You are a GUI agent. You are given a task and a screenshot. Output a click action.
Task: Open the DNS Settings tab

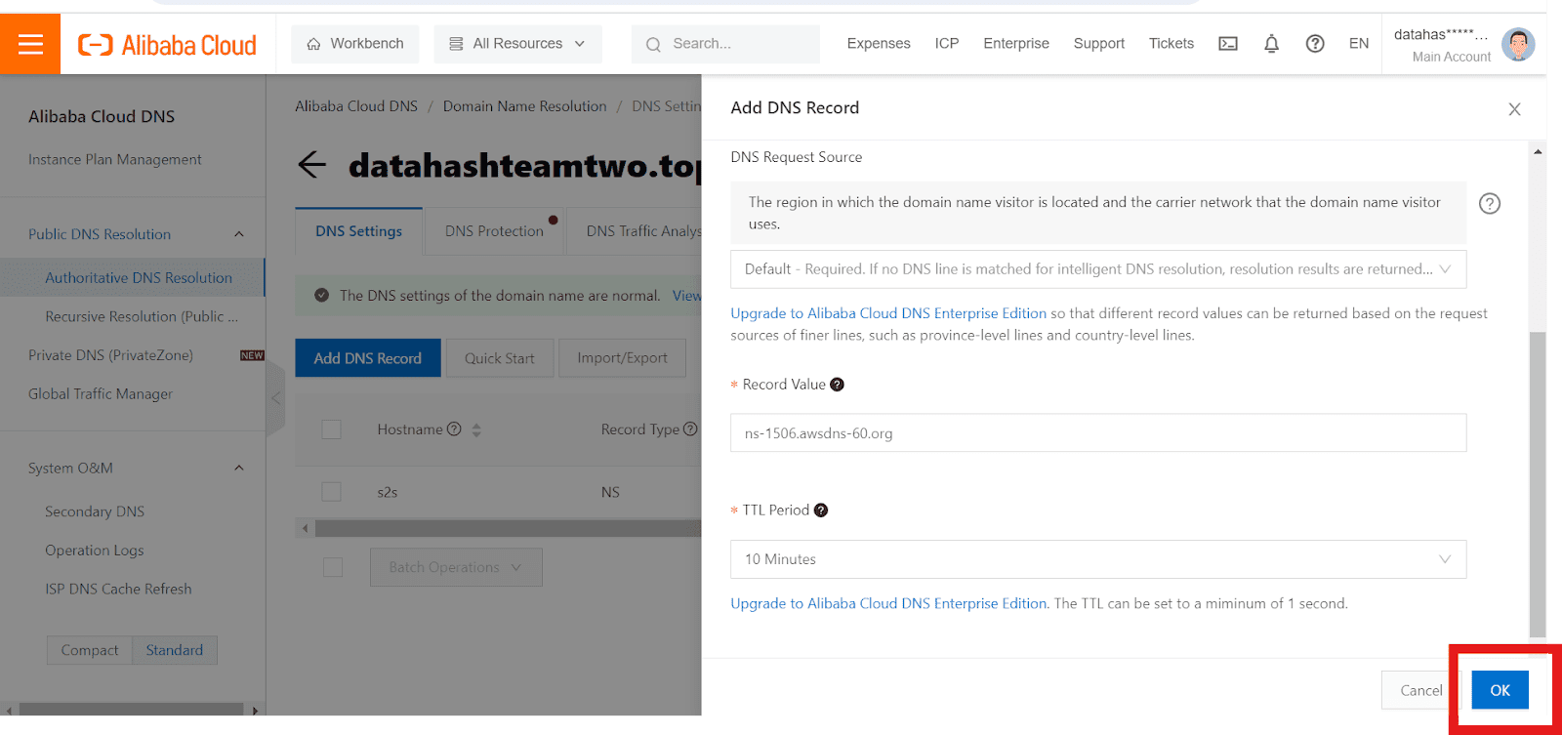(x=358, y=231)
